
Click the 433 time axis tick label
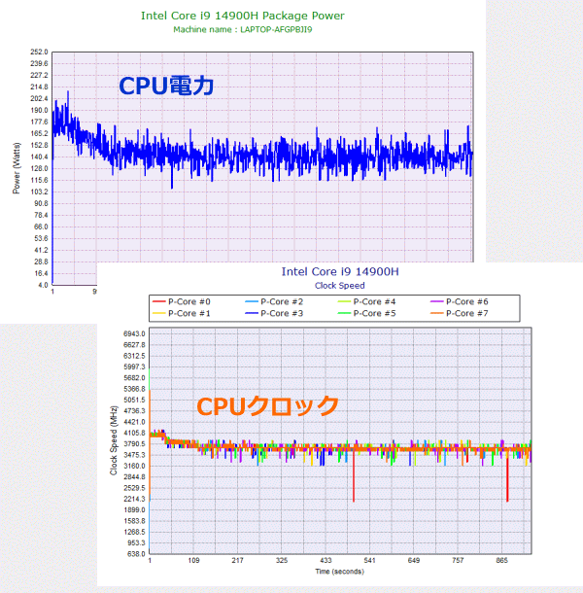click(326, 561)
